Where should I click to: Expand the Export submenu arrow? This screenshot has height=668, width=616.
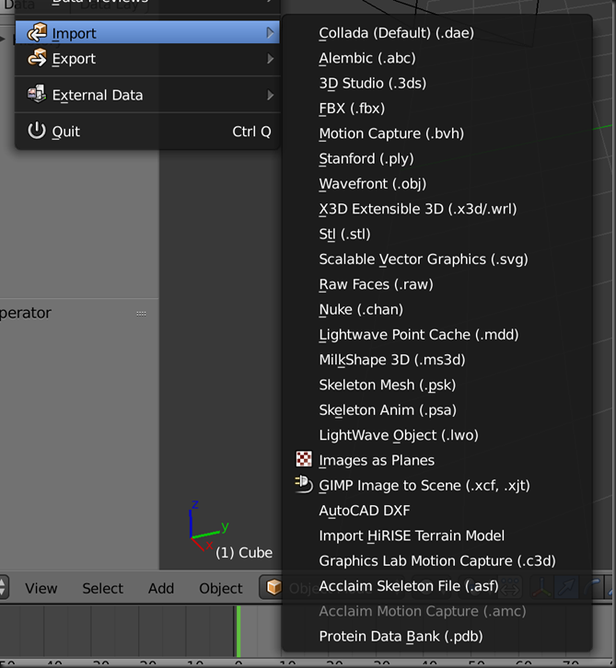[x=270, y=58]
